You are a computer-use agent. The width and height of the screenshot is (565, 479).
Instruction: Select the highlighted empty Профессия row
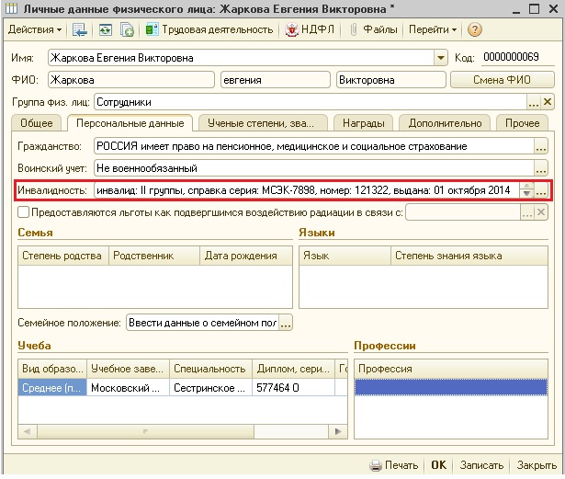451,387
